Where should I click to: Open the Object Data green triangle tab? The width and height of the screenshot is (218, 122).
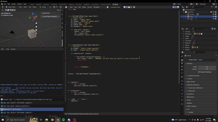click(182, 97)
